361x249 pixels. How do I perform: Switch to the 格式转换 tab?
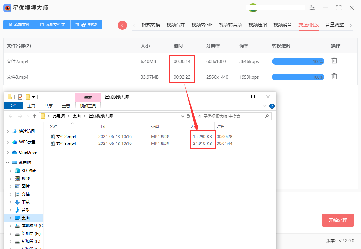click(x=151, y=25)
